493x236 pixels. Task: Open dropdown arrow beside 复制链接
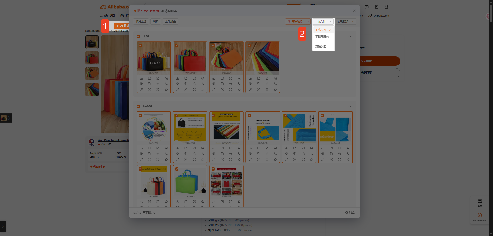(354, 22)
